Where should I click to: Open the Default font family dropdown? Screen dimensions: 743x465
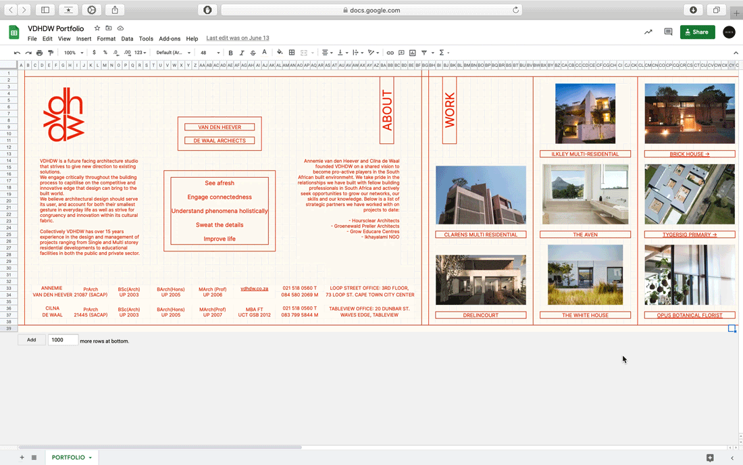173,53
